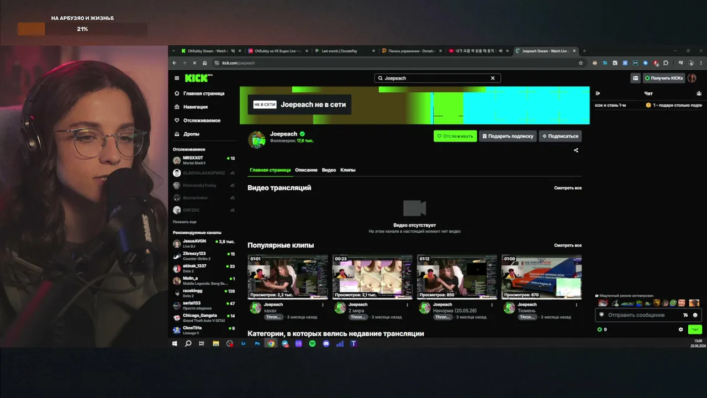This screenshot has width=707, height=398.
Task: Switch to Панель управления Donation tab
Action: coord(412,51)
